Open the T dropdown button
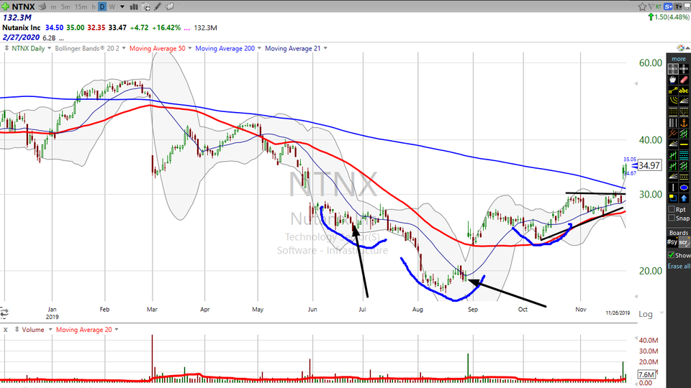The image size is (691, 388). (x=678, y=6)
